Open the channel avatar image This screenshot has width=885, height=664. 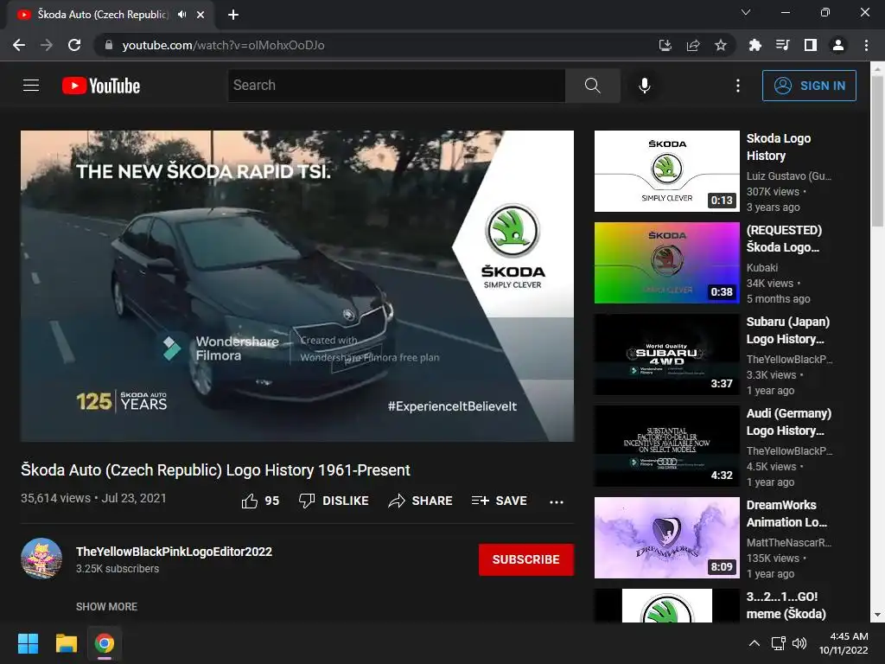click(x=41, y=559)
